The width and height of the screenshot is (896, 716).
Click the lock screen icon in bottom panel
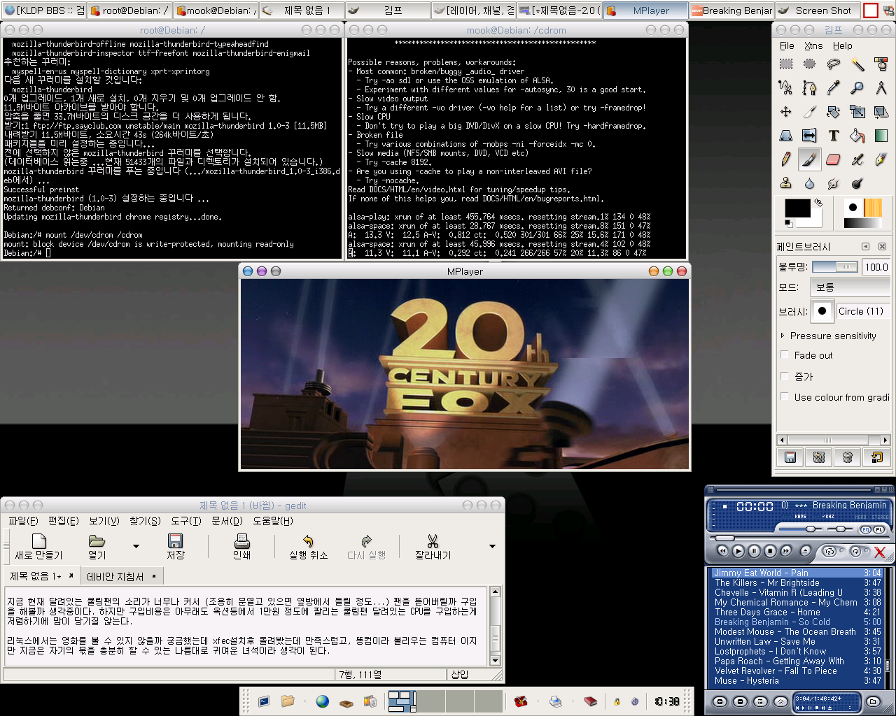pos(617,701)
